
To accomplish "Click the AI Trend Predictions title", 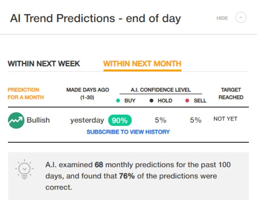I will point(95,18).
